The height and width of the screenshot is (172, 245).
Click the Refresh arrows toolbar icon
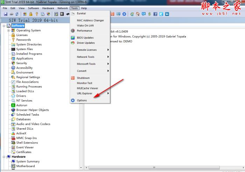(x=17, y=14)
